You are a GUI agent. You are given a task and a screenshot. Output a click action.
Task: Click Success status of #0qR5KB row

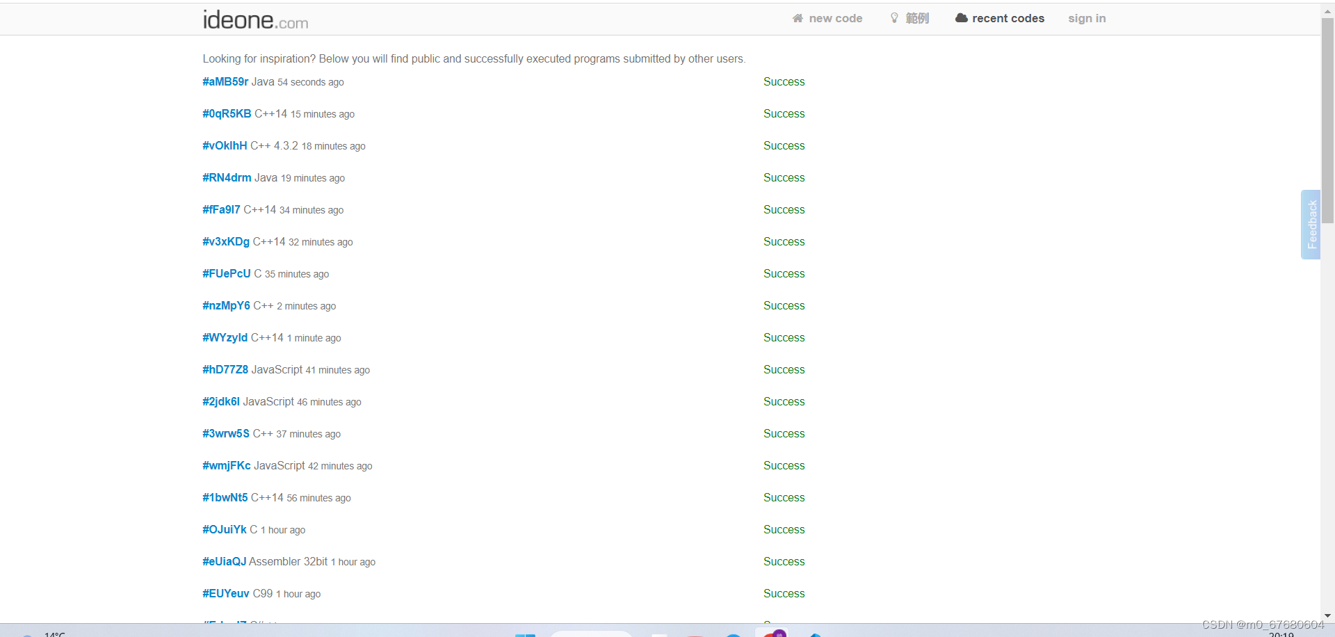point(784,113)
